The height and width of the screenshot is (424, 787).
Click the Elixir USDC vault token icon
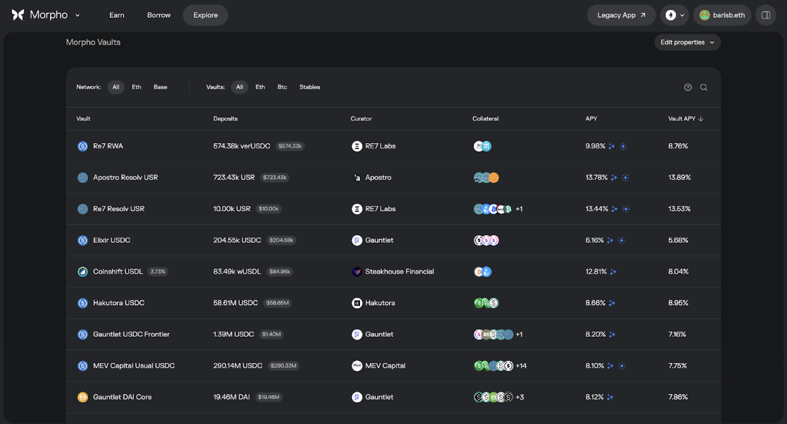(83, 241)
